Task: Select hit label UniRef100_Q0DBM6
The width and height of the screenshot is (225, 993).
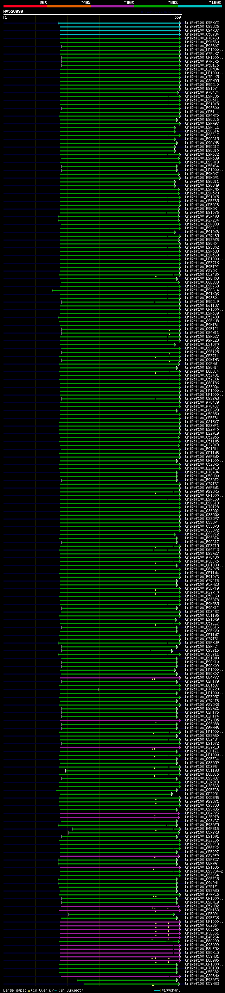Action: [202, 797]
